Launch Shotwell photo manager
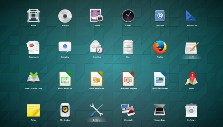 coord(128,110)
